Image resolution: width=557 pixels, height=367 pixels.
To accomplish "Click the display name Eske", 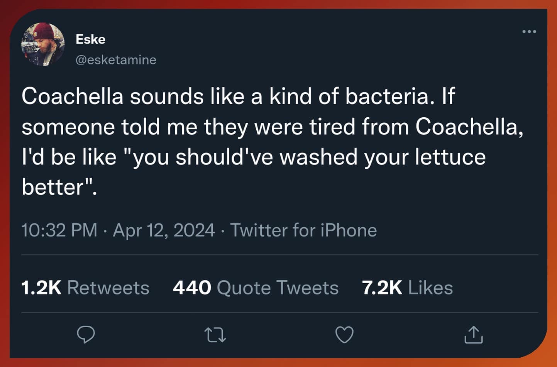I will [90, 39].
